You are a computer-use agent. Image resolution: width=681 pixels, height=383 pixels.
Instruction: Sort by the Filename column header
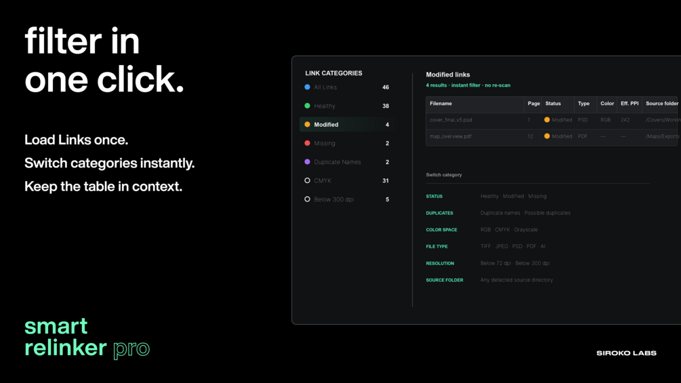(x=441, y=104)
